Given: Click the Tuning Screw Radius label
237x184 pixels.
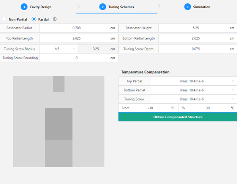Looking at the screenshot, I should (19, 49).
